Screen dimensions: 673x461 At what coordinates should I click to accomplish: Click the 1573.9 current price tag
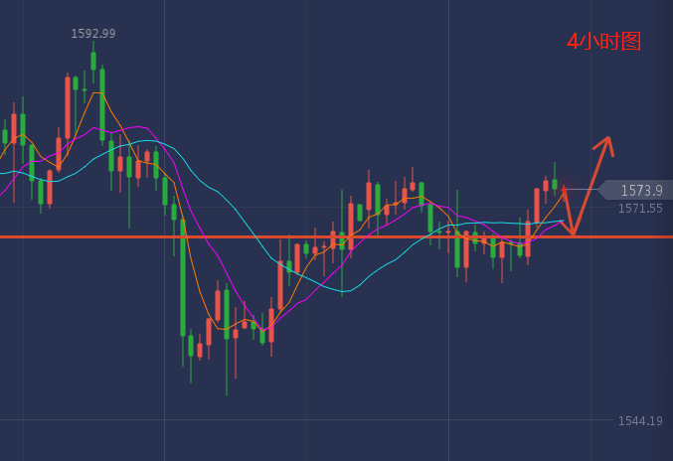tap(640, 190)
